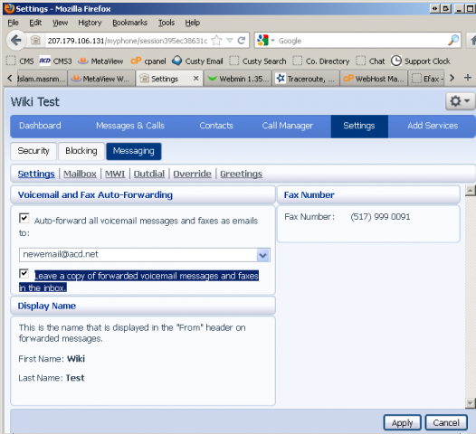476x434 pixels.
Task: Toggle leave a copy in inbox checkbox
Action: tap(24, 273)
